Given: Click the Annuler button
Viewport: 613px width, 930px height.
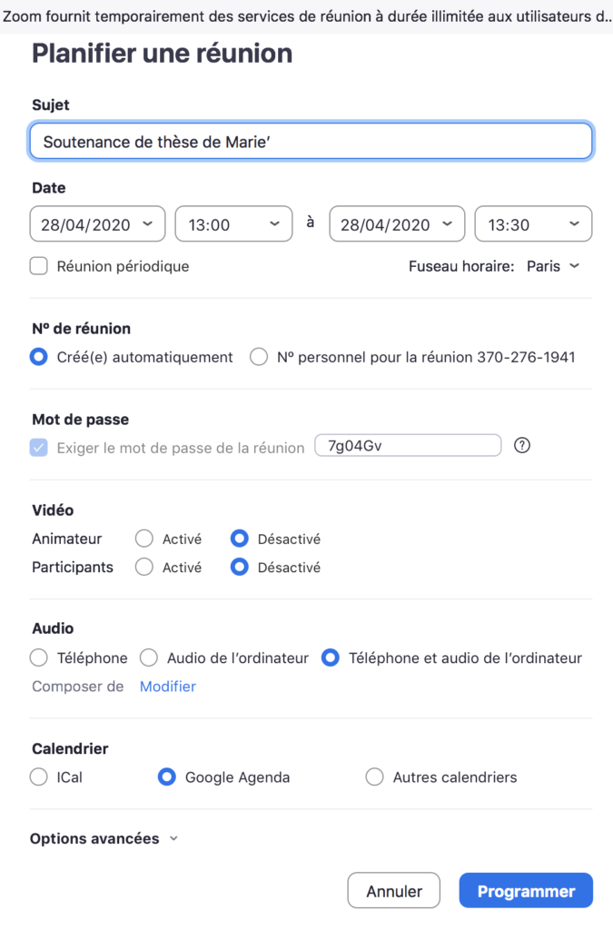Looking at the screenshot, I should pos(393,890).
